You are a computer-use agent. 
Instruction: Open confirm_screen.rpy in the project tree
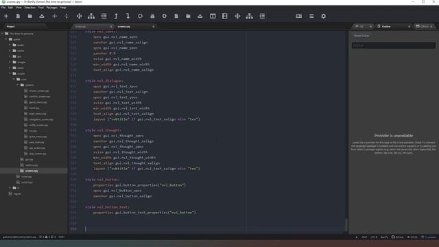pyautogui.click(x=40, y=96)
